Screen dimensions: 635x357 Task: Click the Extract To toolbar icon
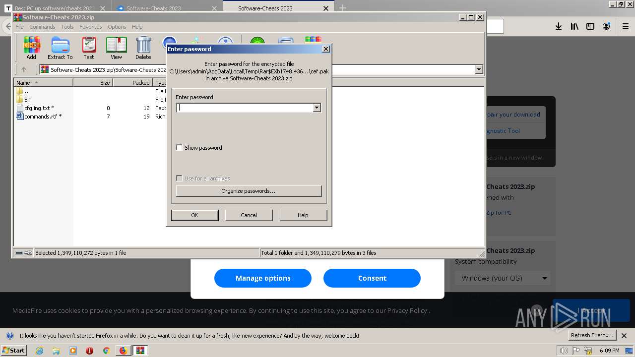click(x=60, y=48)
